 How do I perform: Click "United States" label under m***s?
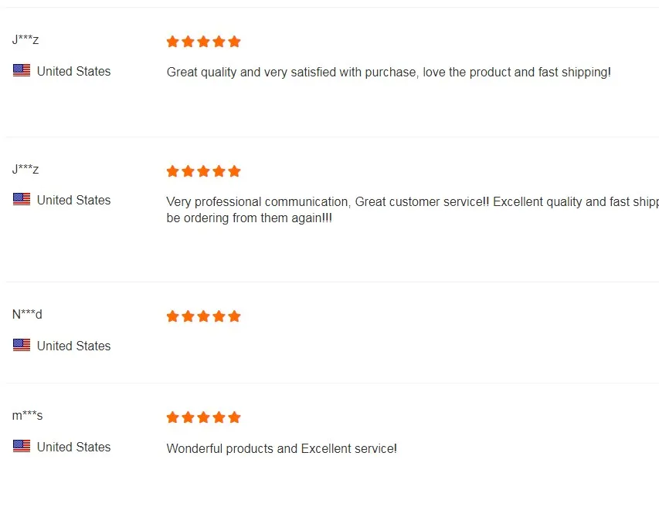[x=73, y=447]
